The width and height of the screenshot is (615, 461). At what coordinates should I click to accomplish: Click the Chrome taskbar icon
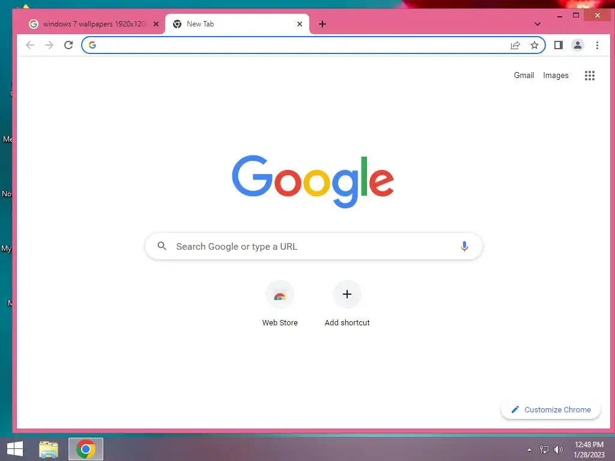(x=86, y=449)
